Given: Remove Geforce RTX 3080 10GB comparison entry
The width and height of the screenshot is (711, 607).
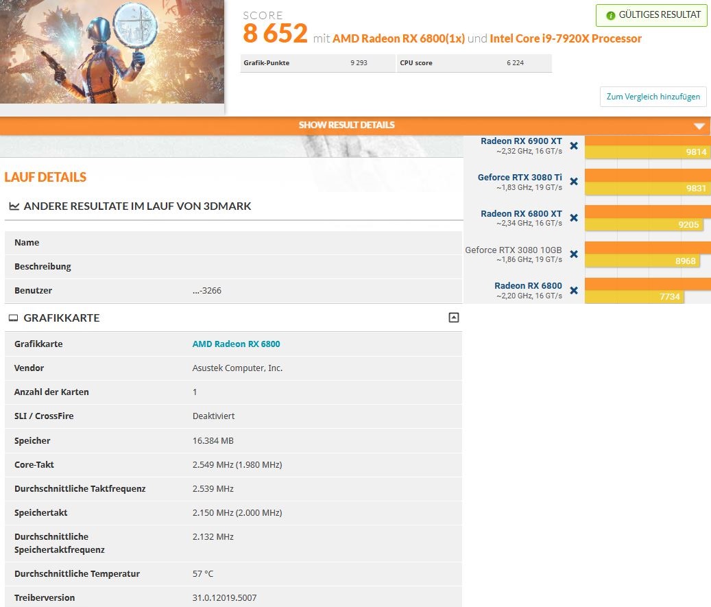Looking at the screenshot, I should [574, 254].
